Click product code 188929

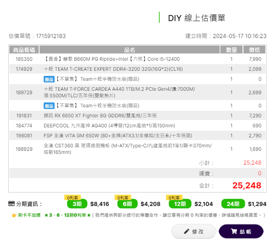pos(24,149)
